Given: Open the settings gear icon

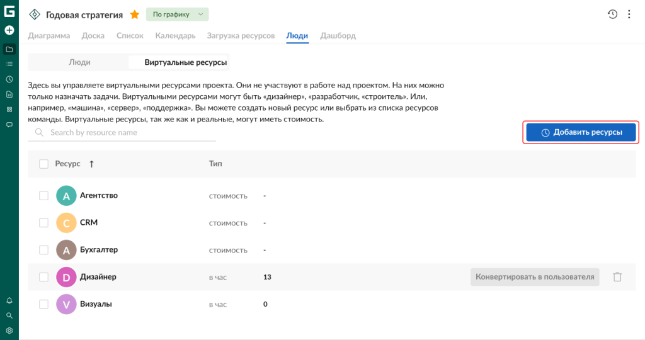Looking at the screenshot, I should [x=9, y=331].
